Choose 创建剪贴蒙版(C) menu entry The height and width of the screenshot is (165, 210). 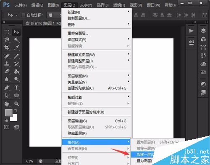pyautogui.click(x=97, y=88)
